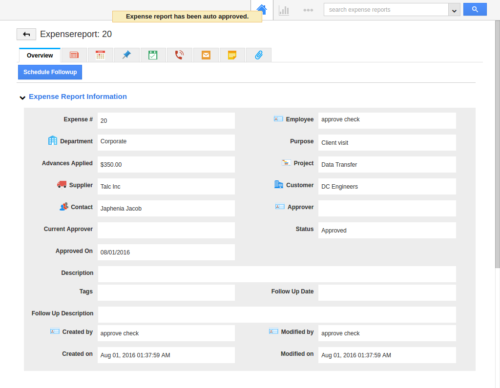Open the pinned items pushpin tab
Viewport: 500px width, 388px height.
coord(126,55)
